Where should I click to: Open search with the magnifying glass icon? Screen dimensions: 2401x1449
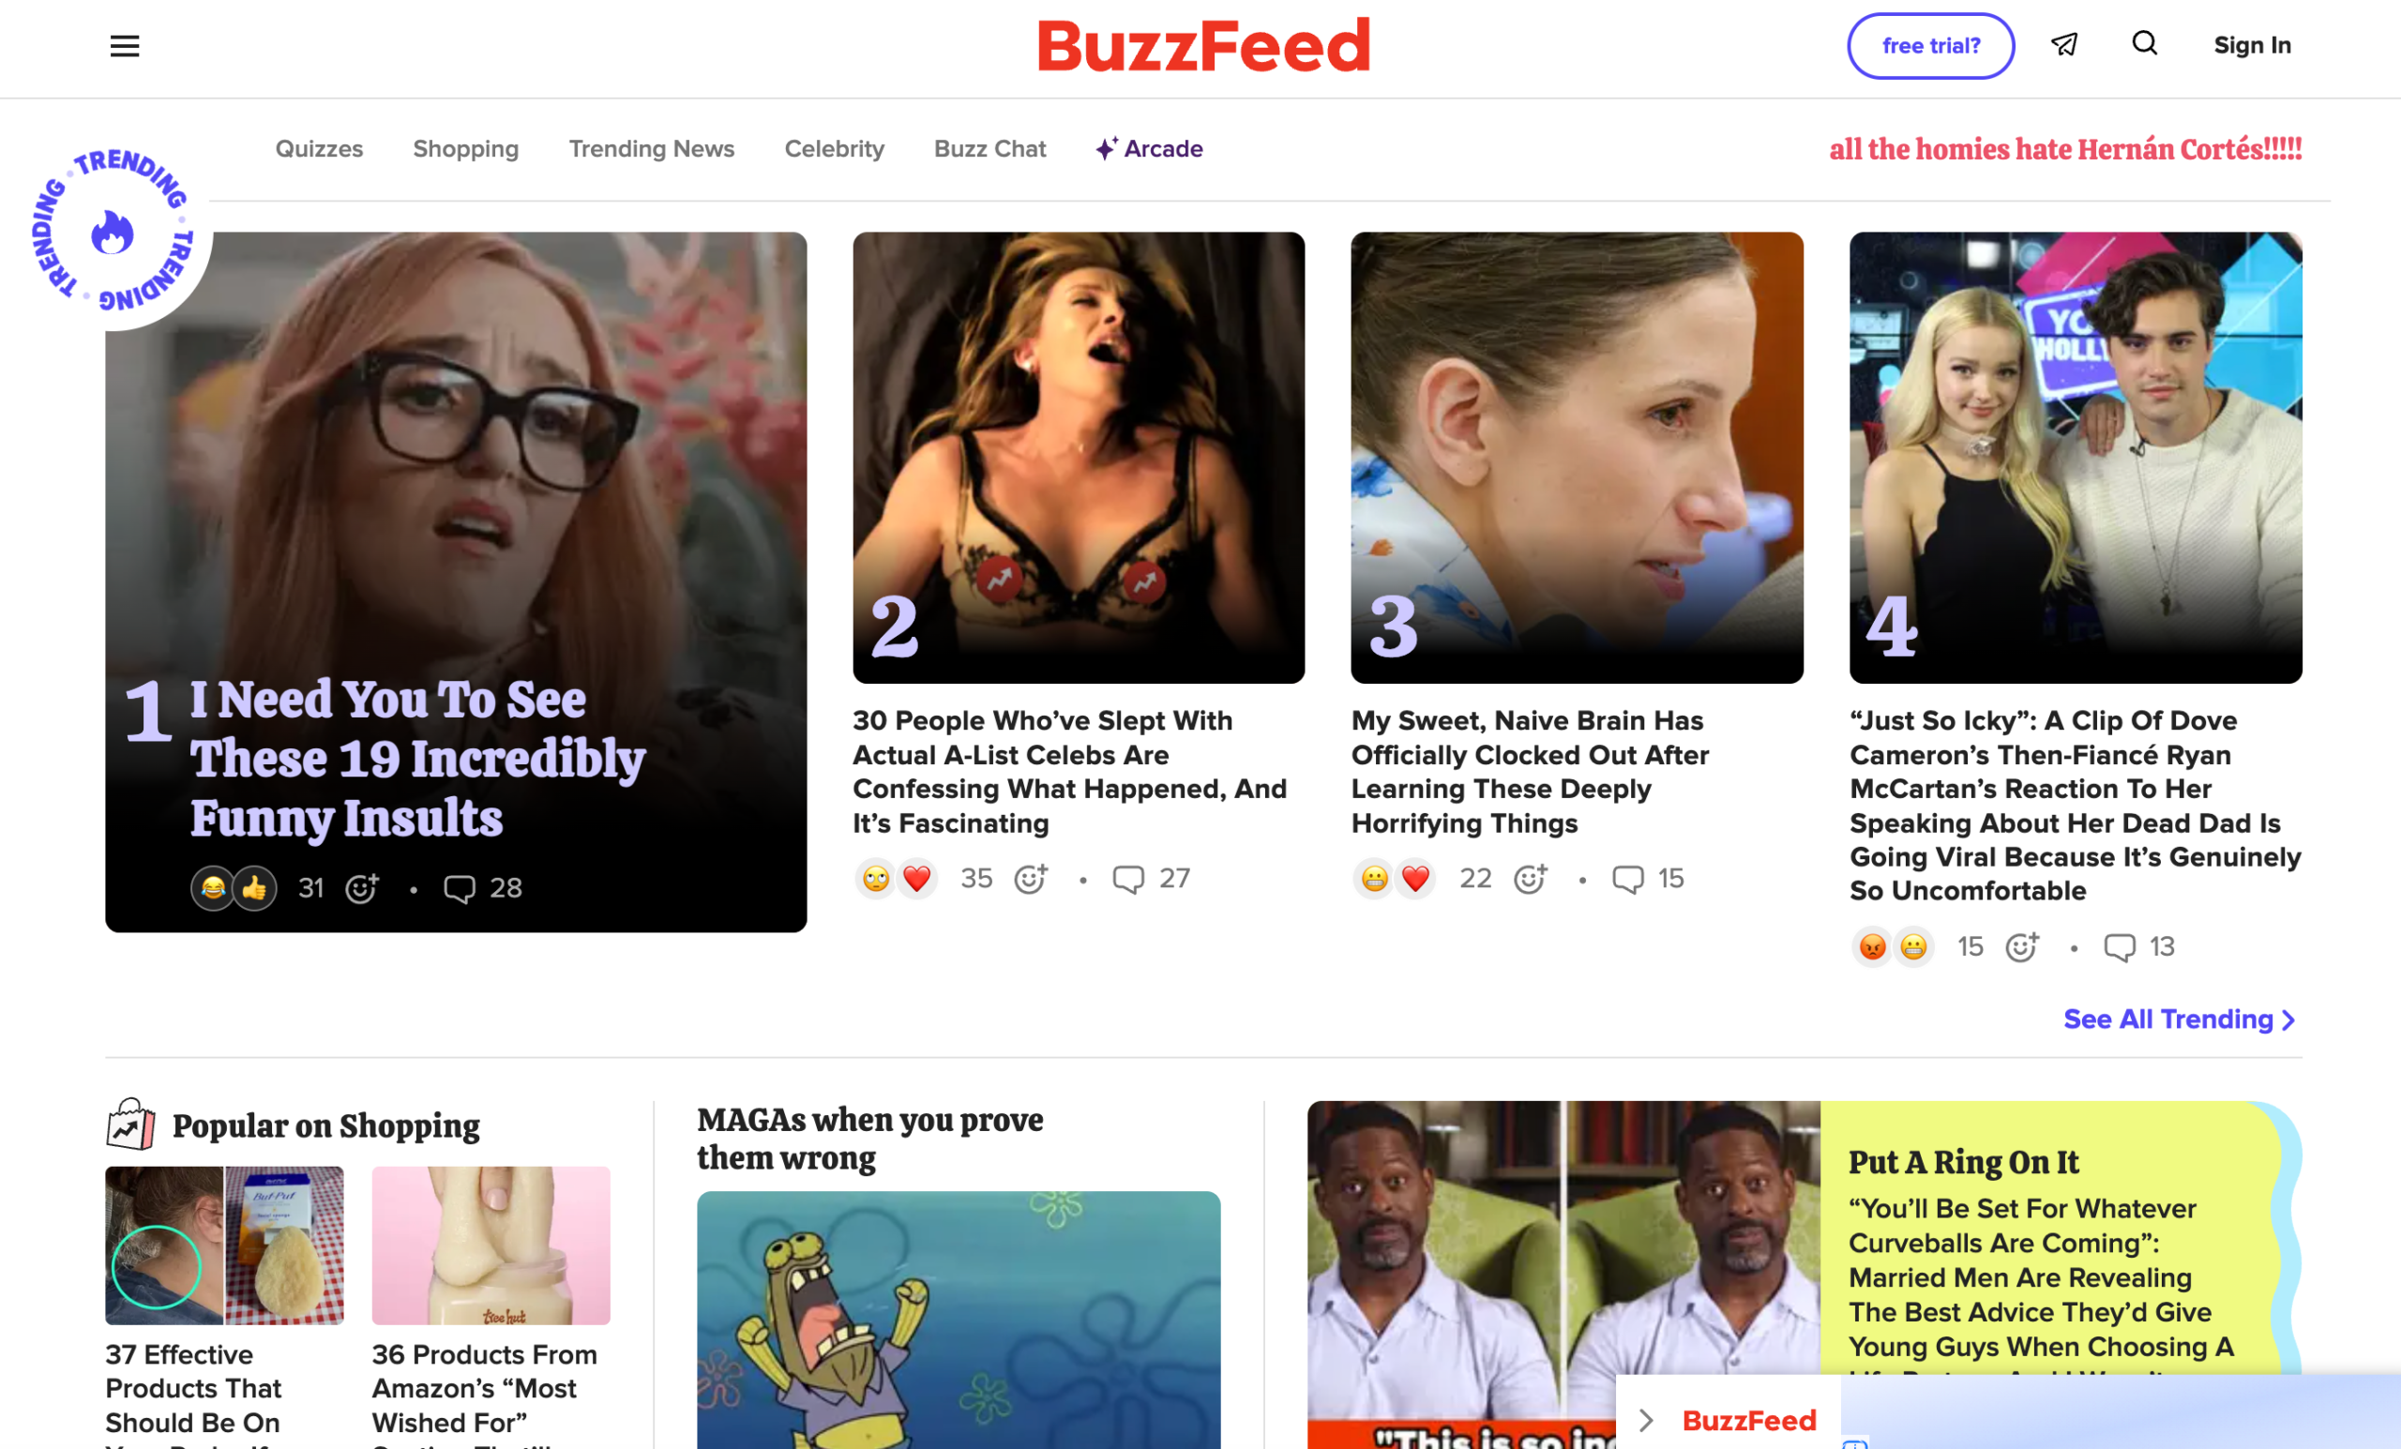(2144, 44)
